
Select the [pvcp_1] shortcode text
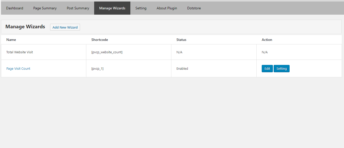[x=97, y=68]
